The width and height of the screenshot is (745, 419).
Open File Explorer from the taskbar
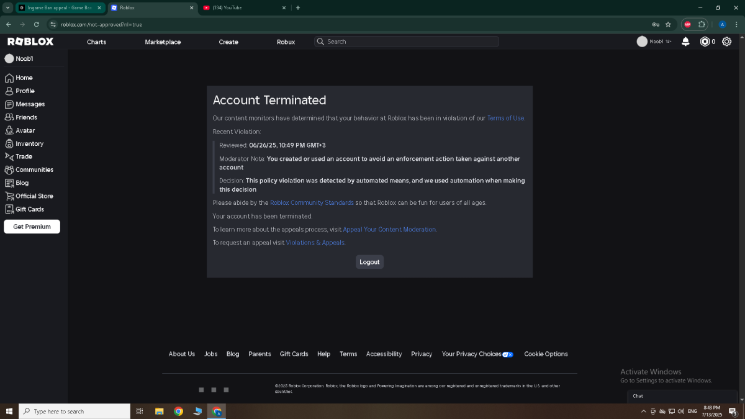(159, 411)
